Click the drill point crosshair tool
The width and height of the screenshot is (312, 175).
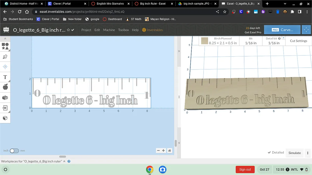click(5, 67)
